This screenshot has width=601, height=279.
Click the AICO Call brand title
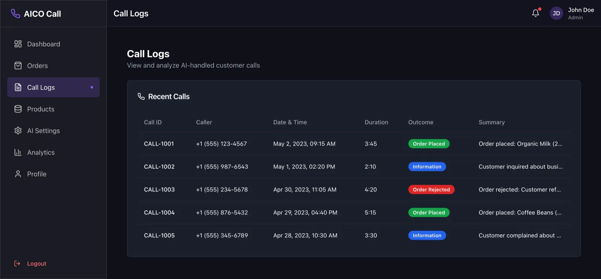(42, 14)
